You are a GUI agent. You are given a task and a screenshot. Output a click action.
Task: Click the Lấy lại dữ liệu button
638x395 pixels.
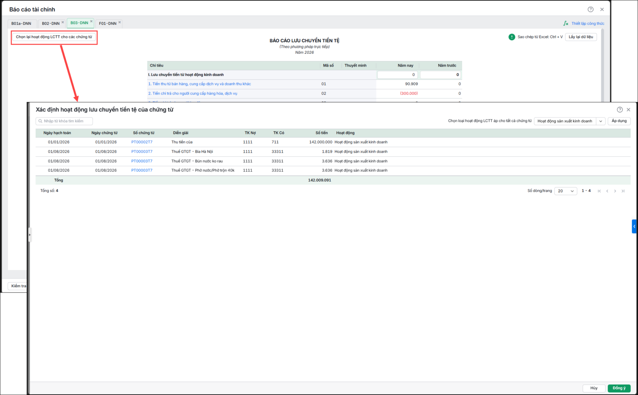point(581,37)
